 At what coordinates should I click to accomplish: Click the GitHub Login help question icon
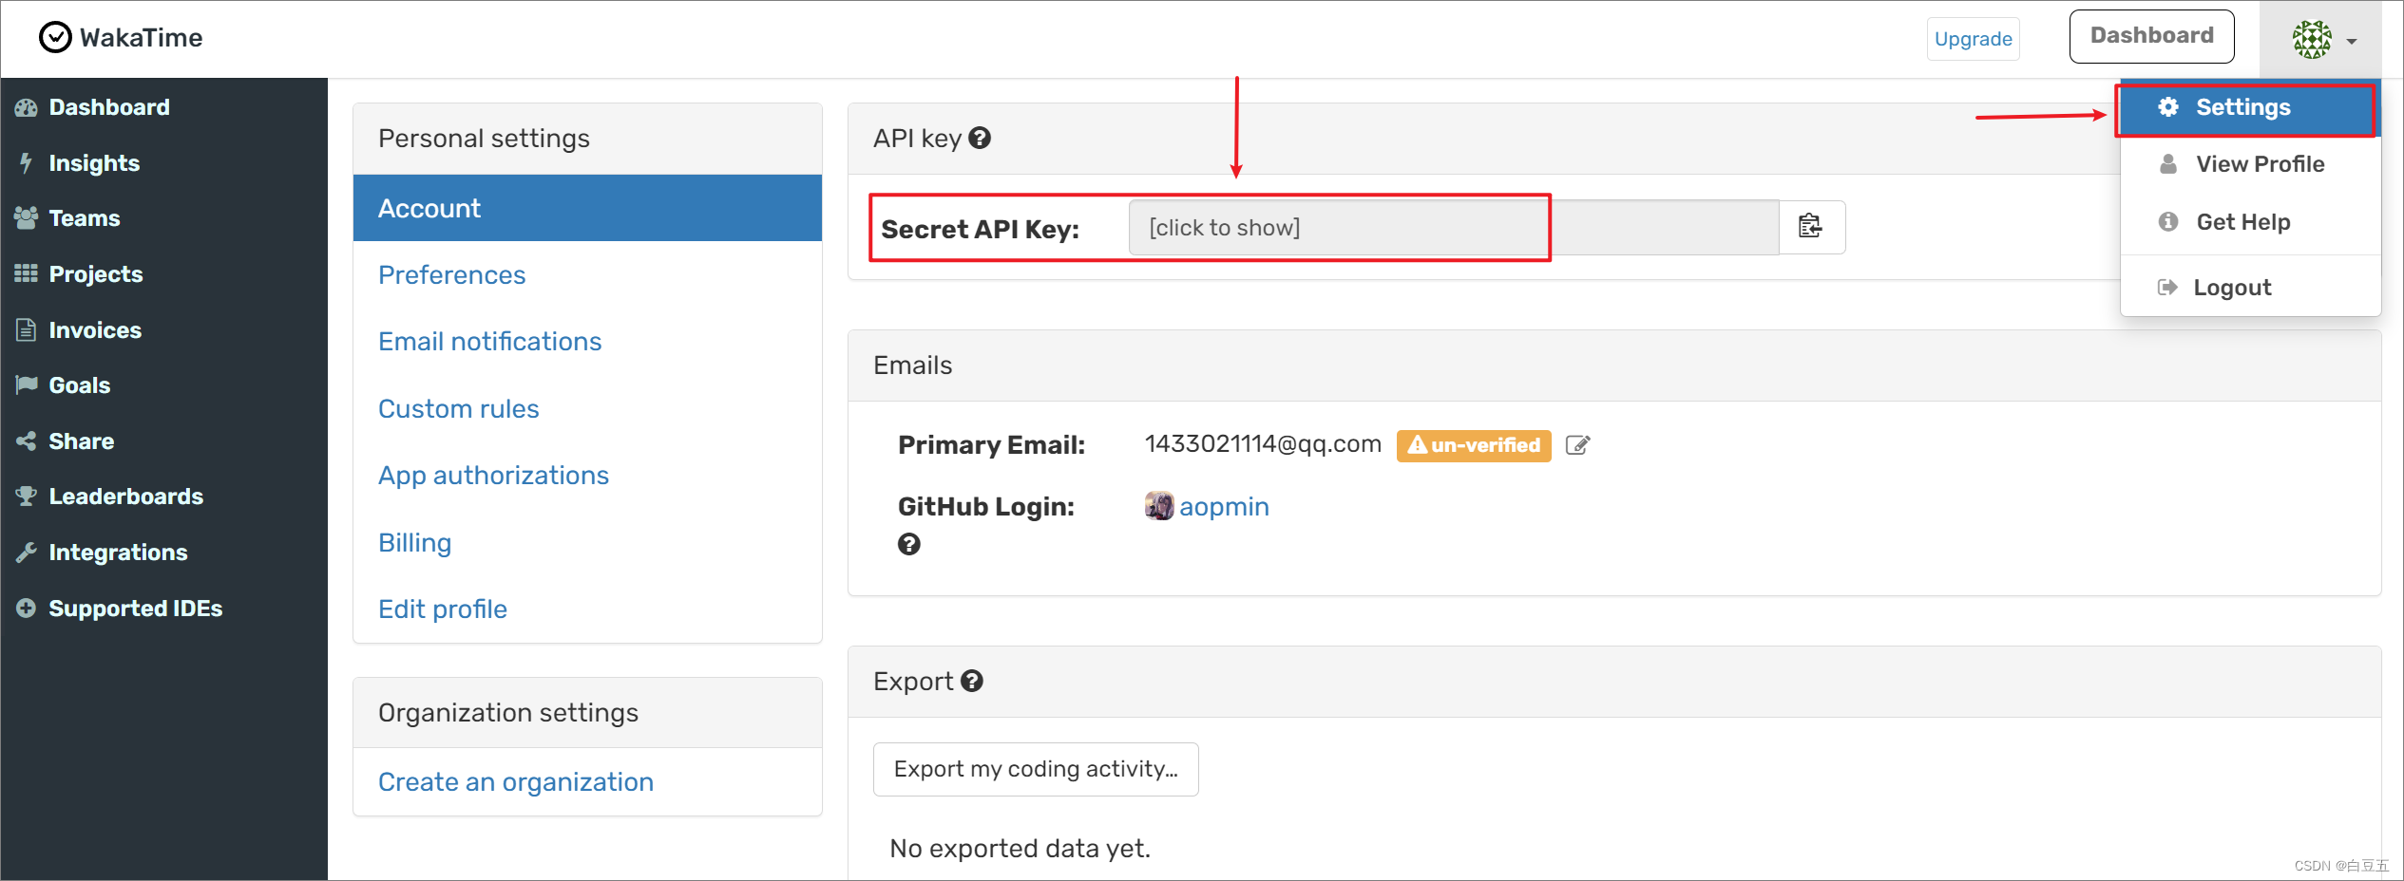click(x=908, y=544)
